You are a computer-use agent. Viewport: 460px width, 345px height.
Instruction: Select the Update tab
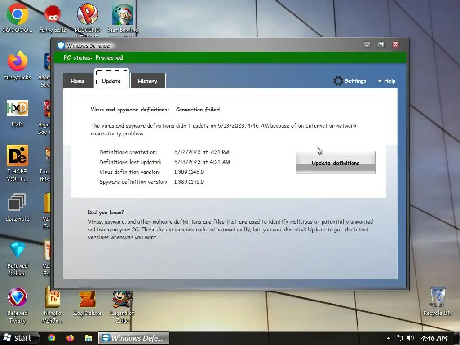(x=111, y=79)
